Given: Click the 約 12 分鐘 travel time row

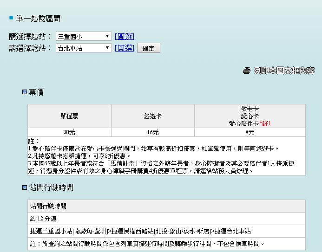Looking at the screenshot, I should [x=166, y=219].
